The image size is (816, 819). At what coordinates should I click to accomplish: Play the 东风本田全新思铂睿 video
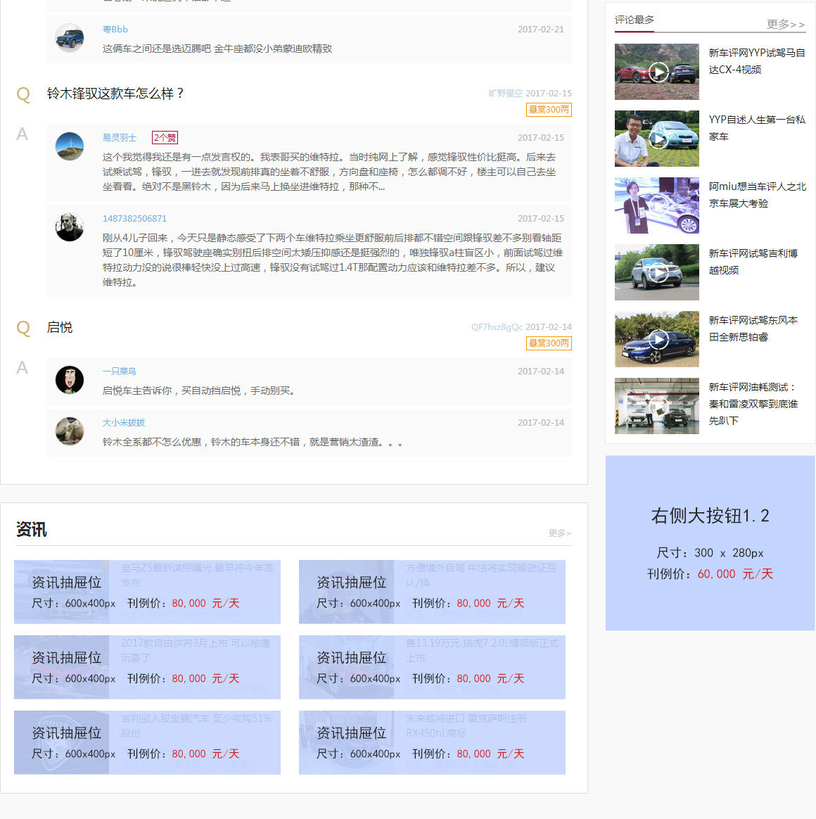[x=657, y=339]
